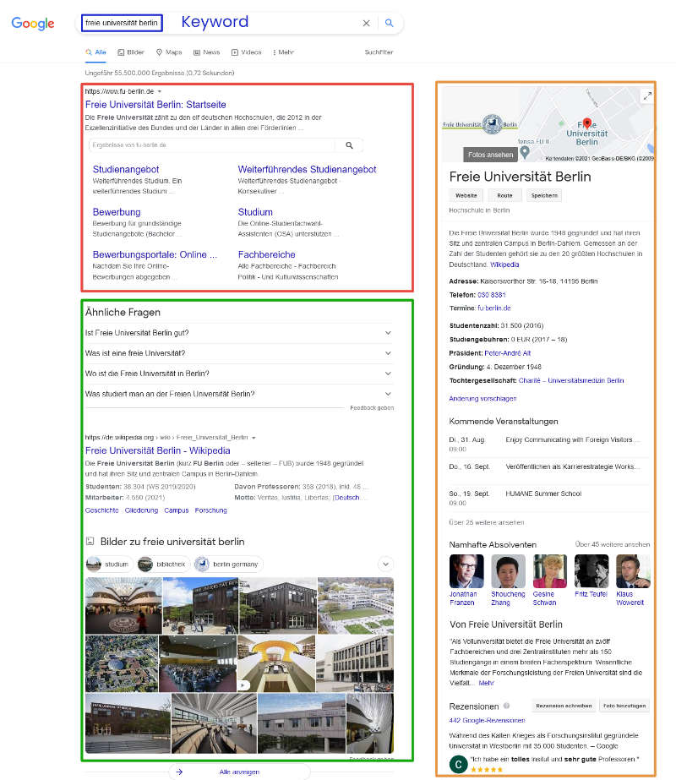676x780 pixels.
Task: Open the Forschung Wikipedia sublink
Action: tap(211, 510)
